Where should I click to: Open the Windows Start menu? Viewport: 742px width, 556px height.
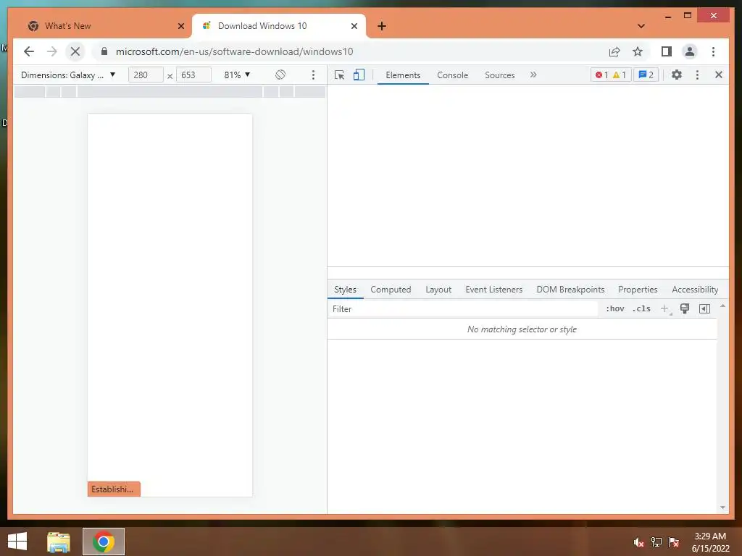point(17,542)
